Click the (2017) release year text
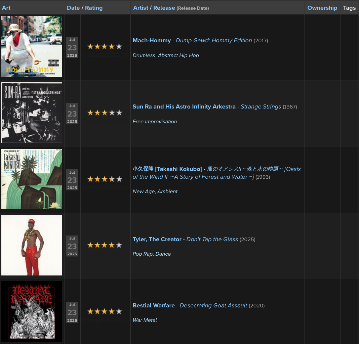359x344 pixels. tap(261, 41)
